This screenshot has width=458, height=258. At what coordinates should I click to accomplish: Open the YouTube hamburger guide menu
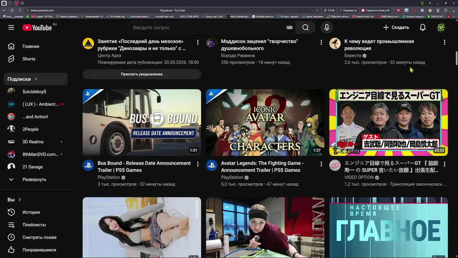(11, 28)
